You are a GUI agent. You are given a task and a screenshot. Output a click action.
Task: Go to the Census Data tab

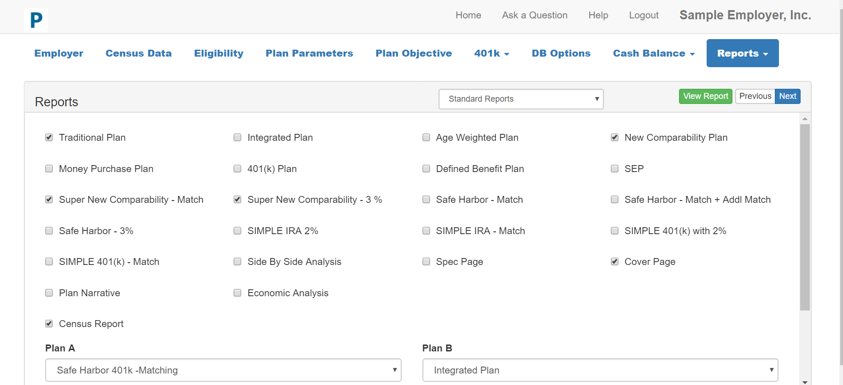[139, 53]
